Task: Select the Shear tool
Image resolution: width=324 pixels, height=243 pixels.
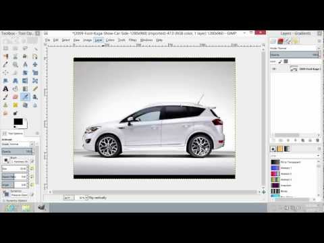Action: pos(5,81)
